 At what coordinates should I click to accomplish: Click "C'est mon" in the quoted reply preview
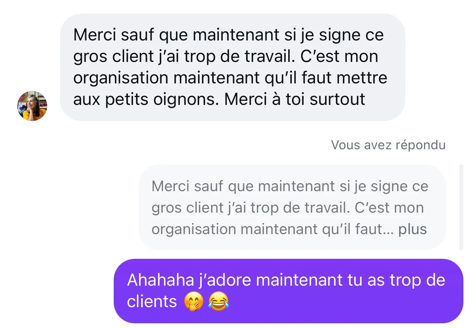click(x=389, y=208)
